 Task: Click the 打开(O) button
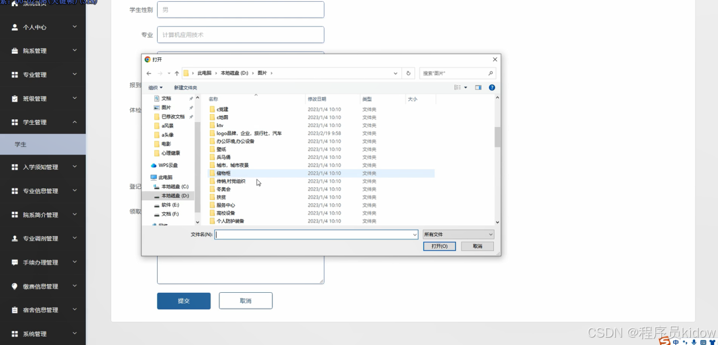(440, 246)
